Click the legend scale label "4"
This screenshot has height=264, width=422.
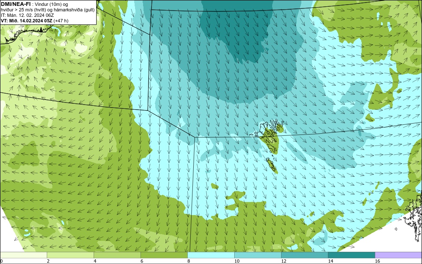click(95, 261)
